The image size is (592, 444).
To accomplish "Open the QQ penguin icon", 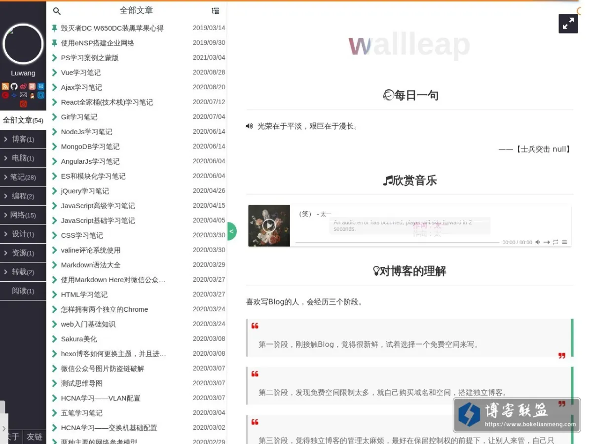I will click(x=32, y=95).
